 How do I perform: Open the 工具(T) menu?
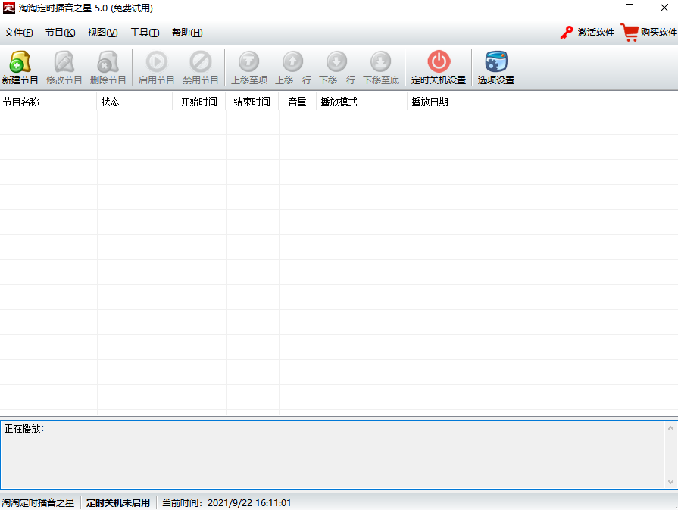point(145,33)
